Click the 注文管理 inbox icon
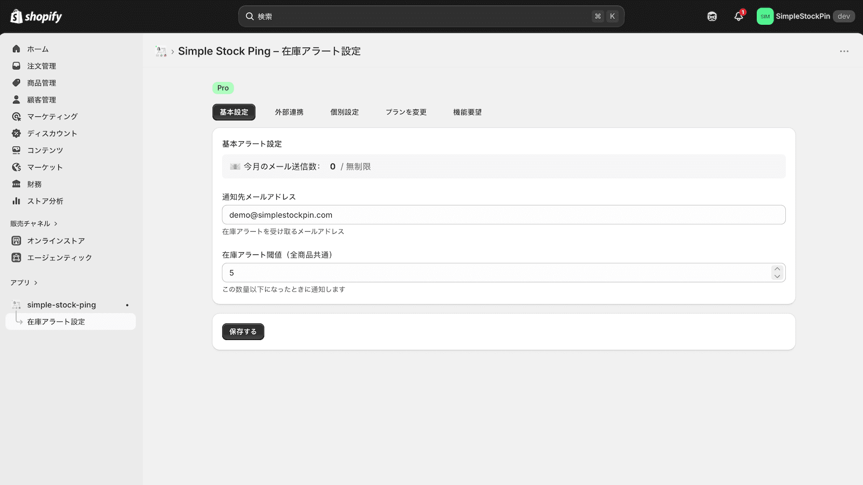This screenshot has height=485, width=863. tap(16, 66)
